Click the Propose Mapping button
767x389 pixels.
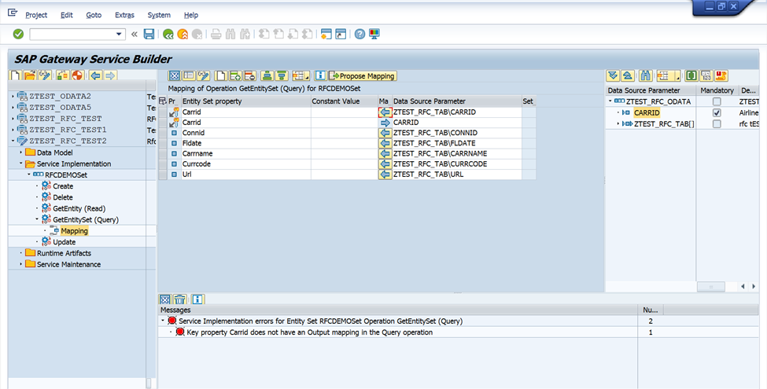click(362, 75)
